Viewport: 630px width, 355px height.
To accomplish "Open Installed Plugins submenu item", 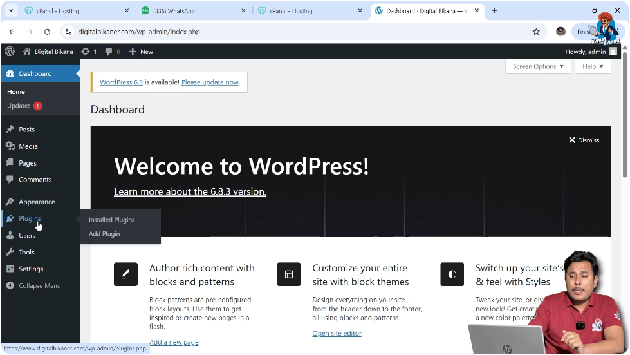I will (x=112, y=220).
